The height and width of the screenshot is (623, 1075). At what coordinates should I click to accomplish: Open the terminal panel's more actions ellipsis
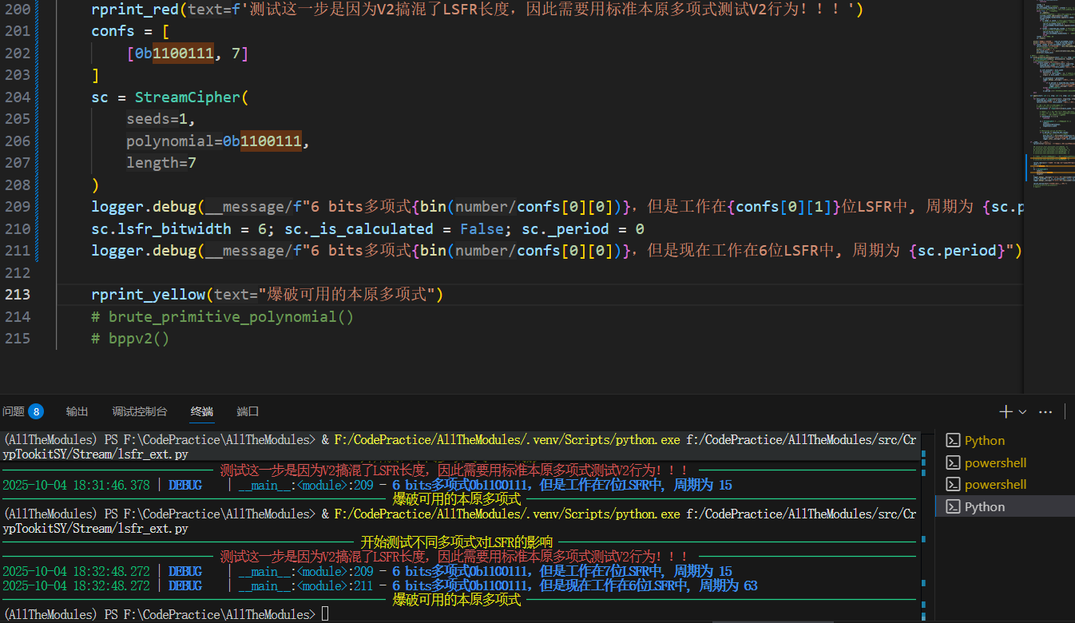(1045, 411)
